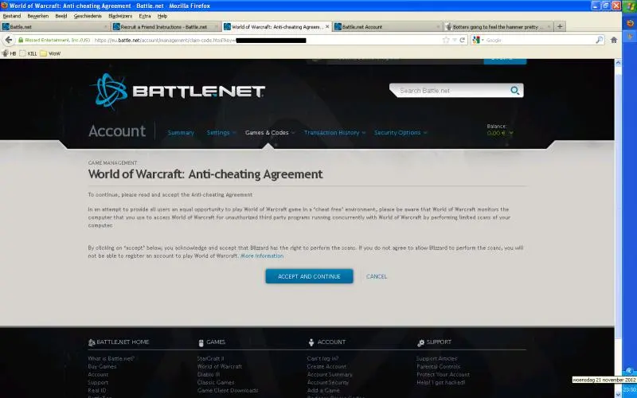Click the page scrollbar up arrow

coord(618,63)
